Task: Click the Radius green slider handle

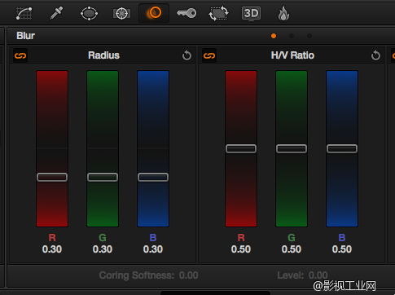Action: (x=103, y=178)
